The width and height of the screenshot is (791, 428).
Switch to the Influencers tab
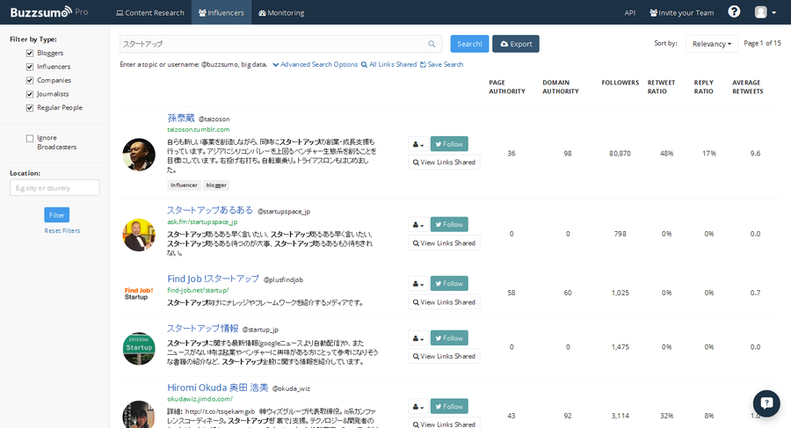221,12
